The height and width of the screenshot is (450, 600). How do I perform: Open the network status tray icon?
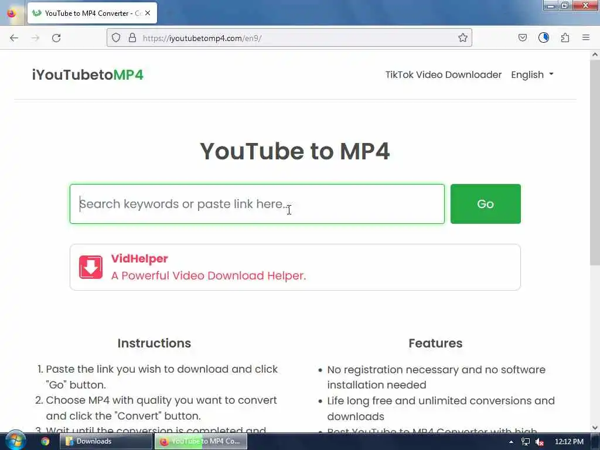(x=526, y=442)
